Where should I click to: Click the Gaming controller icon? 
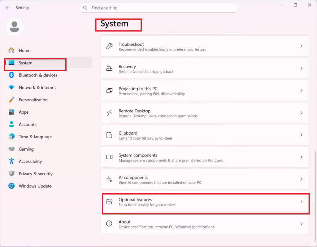click(11, 149)
